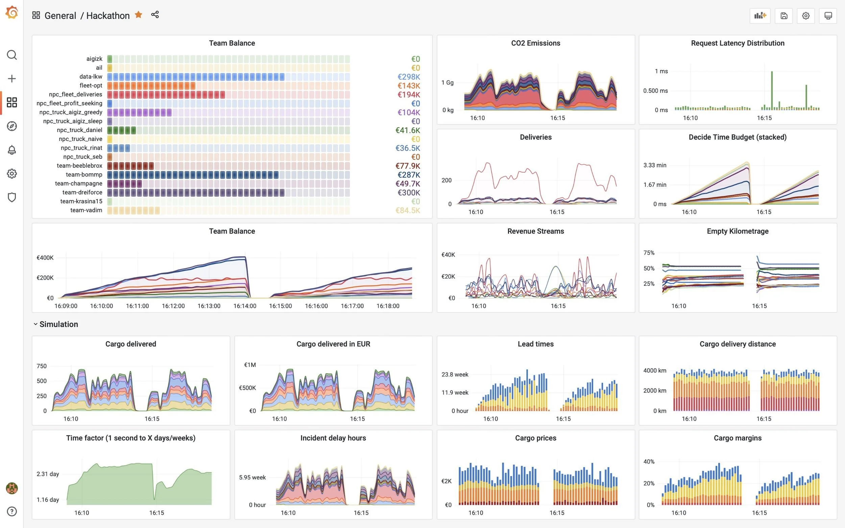845x528 pixels.
Task: Click the Hackathon dashboard title
Action: coord(107,16)
